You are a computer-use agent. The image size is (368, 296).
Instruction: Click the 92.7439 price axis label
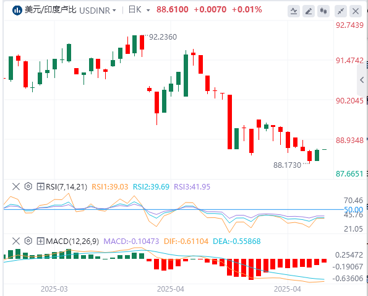(349, 25)
